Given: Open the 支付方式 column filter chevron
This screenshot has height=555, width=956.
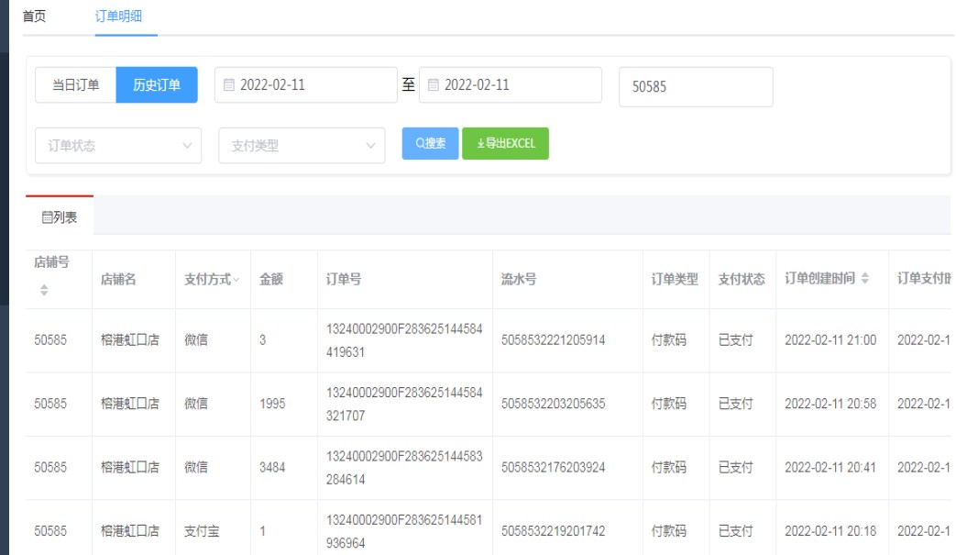Looking at the screenshot, I should click(236, 280).
